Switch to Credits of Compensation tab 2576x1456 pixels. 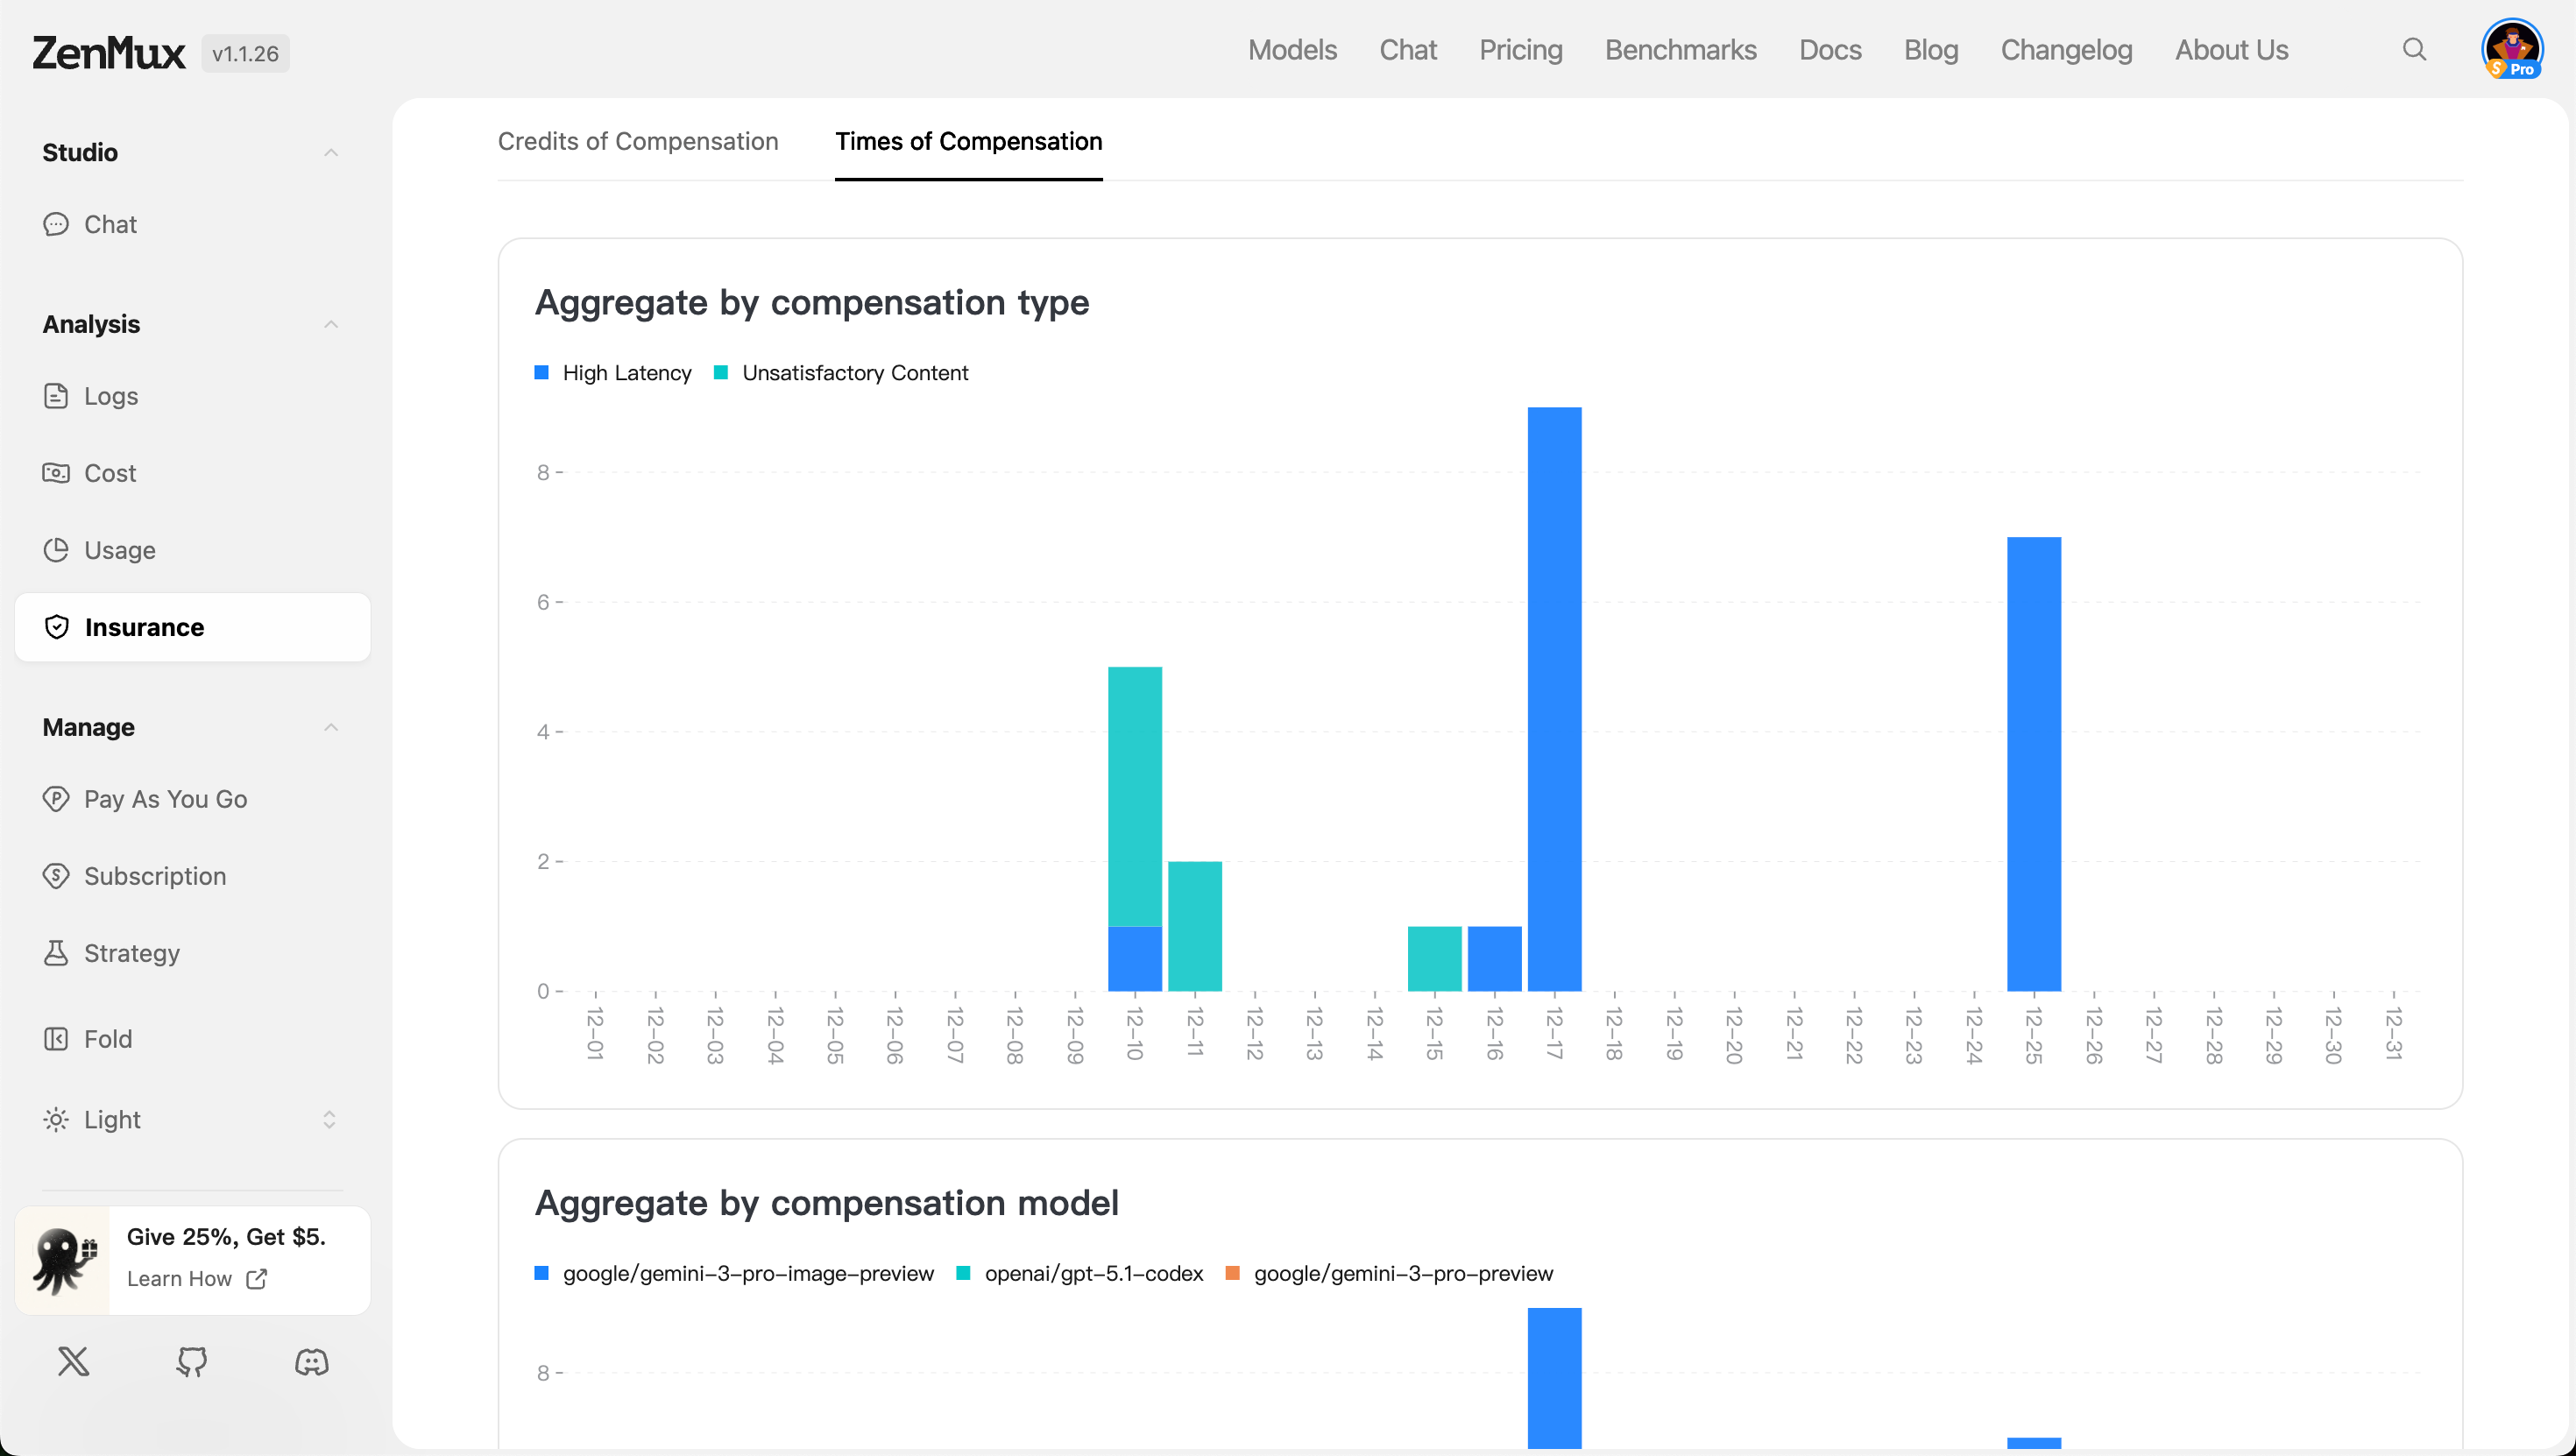(x=638, y=141)
